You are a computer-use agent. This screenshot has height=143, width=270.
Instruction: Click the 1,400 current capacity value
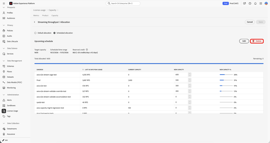click(130, 80)
